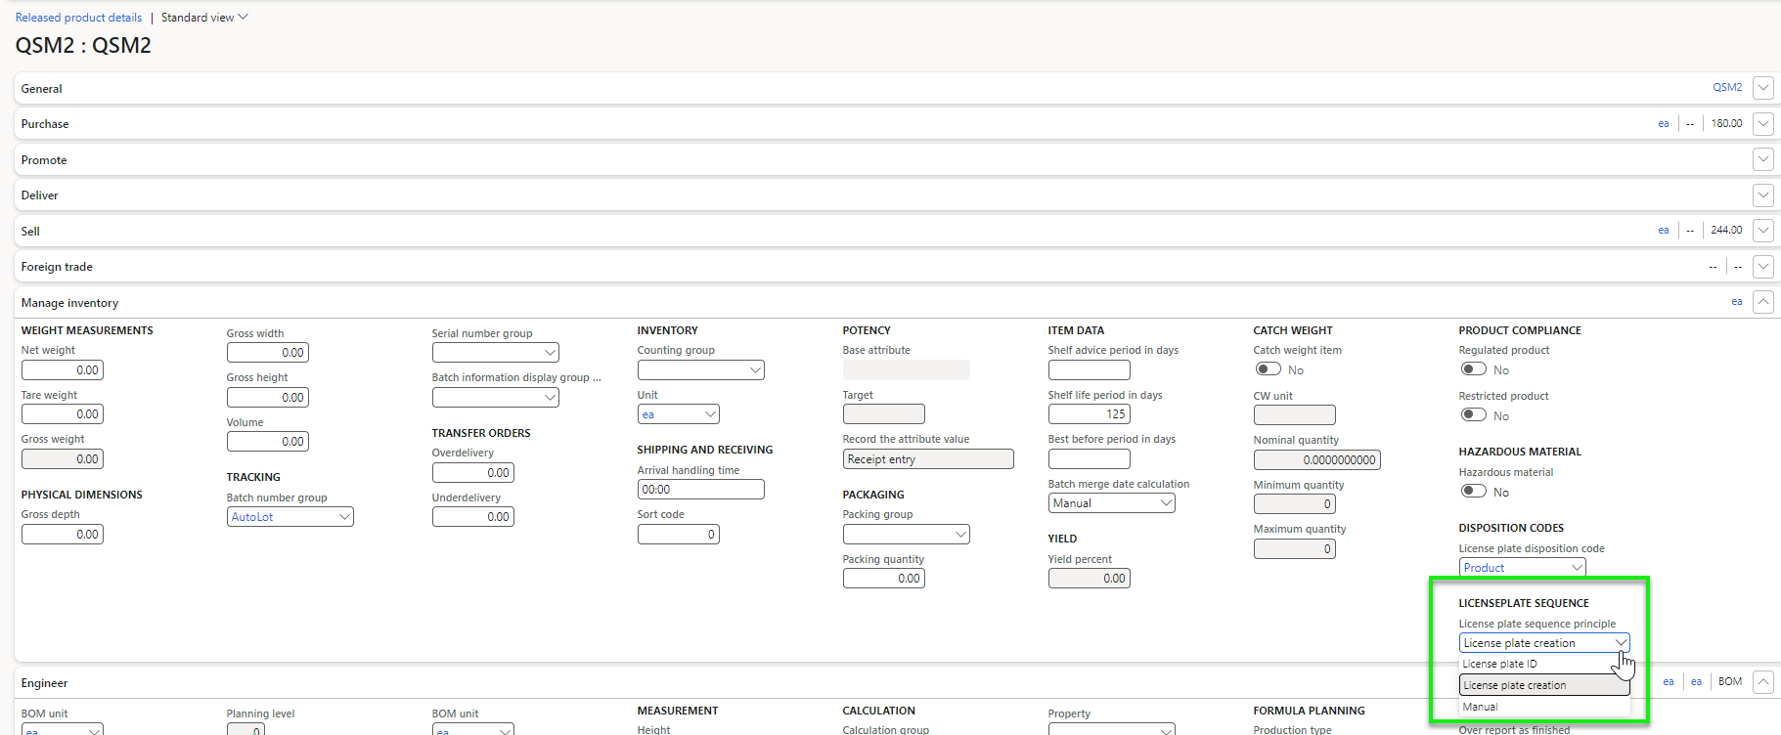Image resolution: width=1781 pixels, height=735 pixels.
Task: Toggle the Catch weight item switch
Action: tap(1268, 369)
